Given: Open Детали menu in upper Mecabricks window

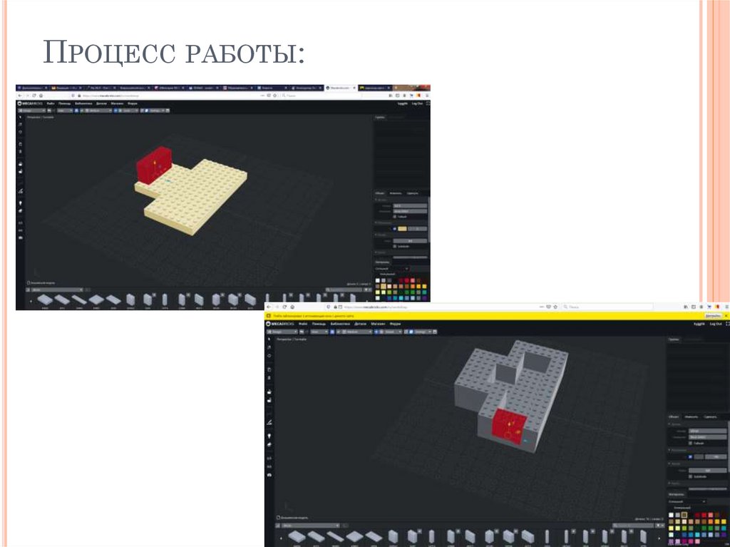Looking at the screenshot, I should tap(101, 103).
